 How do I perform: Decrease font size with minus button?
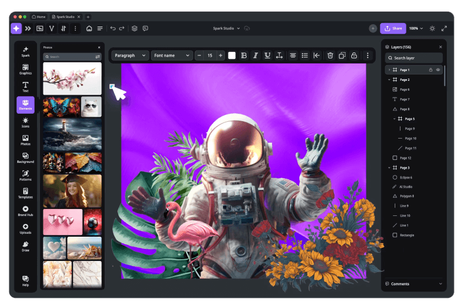[x=199, y=55]
